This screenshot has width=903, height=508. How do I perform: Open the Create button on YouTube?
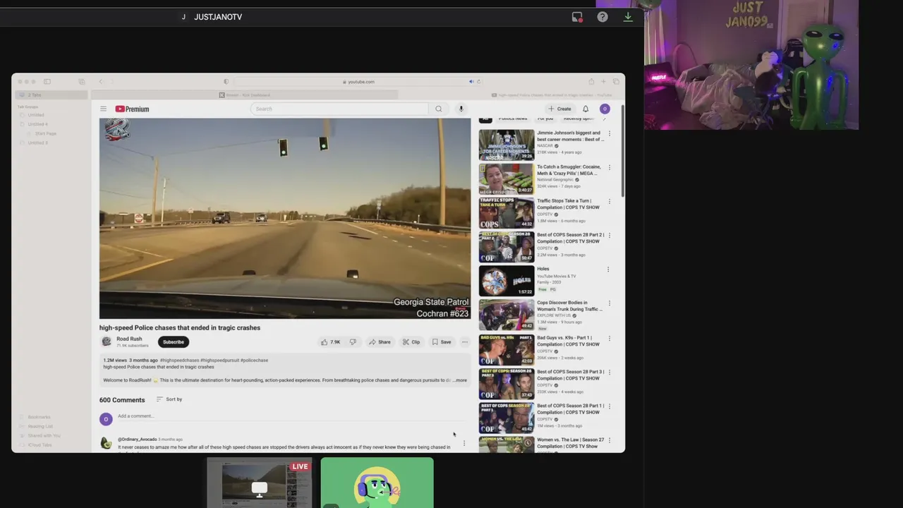[559, 109]
